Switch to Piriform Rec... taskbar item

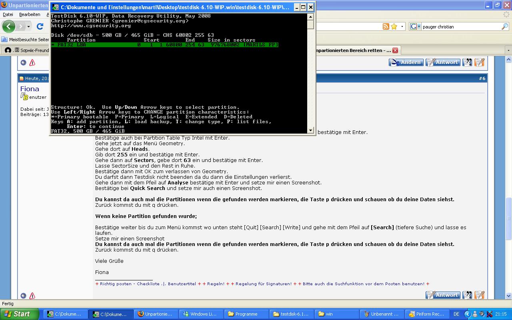click(428, 314)
